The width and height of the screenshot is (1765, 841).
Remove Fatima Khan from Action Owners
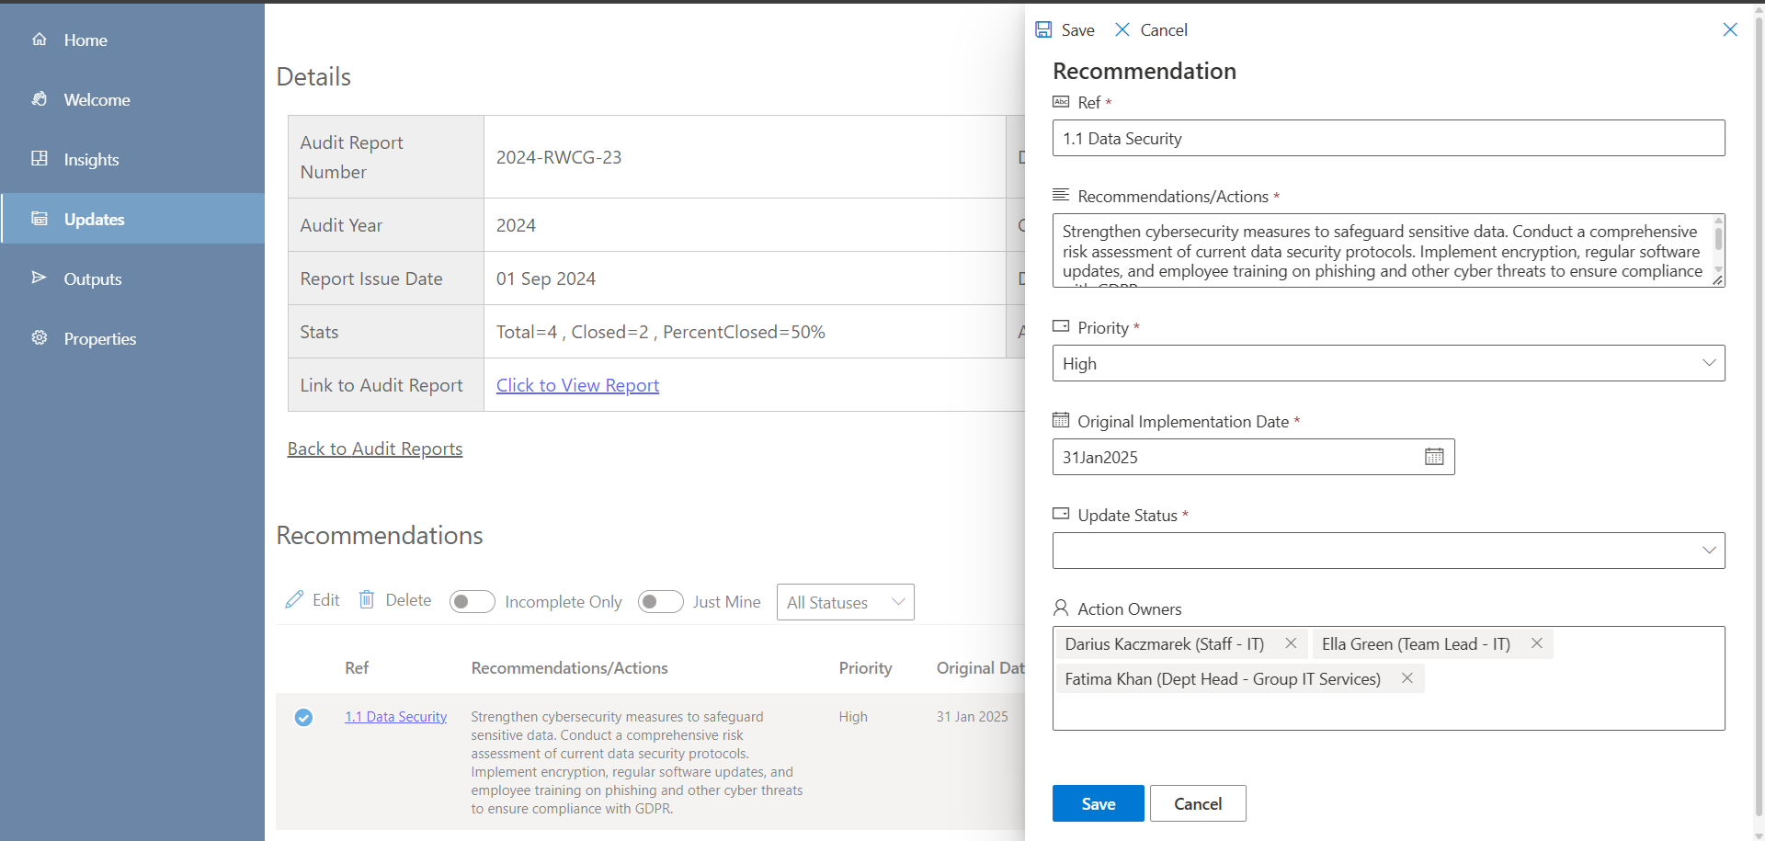(1406, 678)
